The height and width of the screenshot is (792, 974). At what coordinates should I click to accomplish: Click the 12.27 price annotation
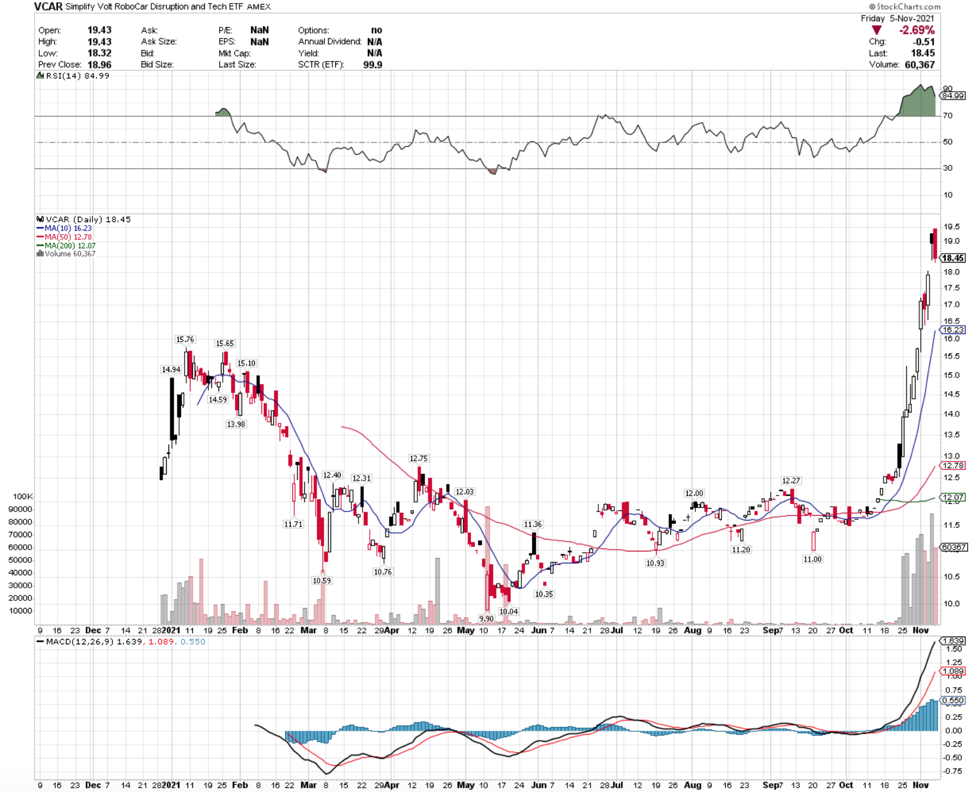click(x=791, y=481)
